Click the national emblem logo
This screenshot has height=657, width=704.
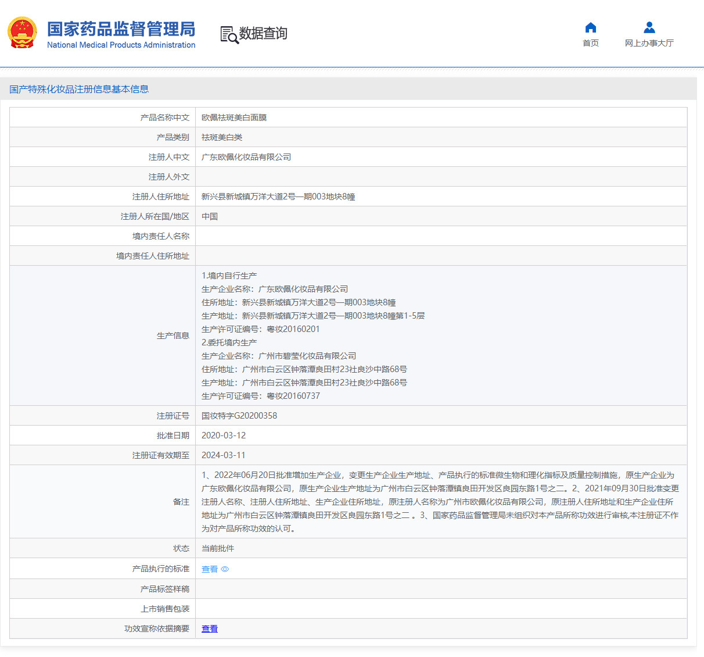[22, 33]
